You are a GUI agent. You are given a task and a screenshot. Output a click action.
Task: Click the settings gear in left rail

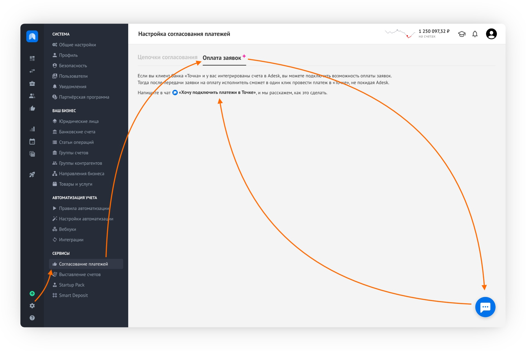click(32, 306)
